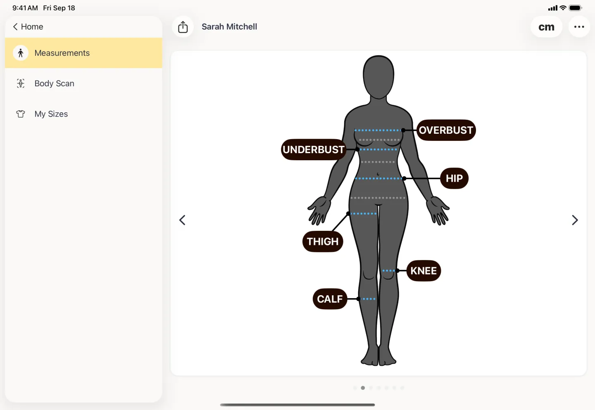Tap the body figure's head
The height and width of the screenshot is (410, 595).
[x=378, y=76]
